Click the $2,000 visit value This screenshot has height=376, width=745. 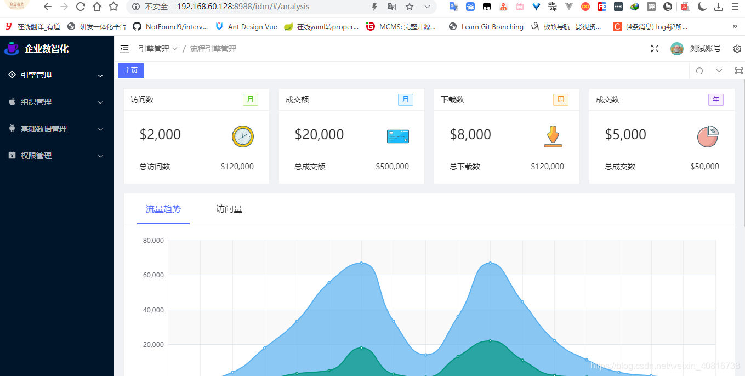click(160, 134)
